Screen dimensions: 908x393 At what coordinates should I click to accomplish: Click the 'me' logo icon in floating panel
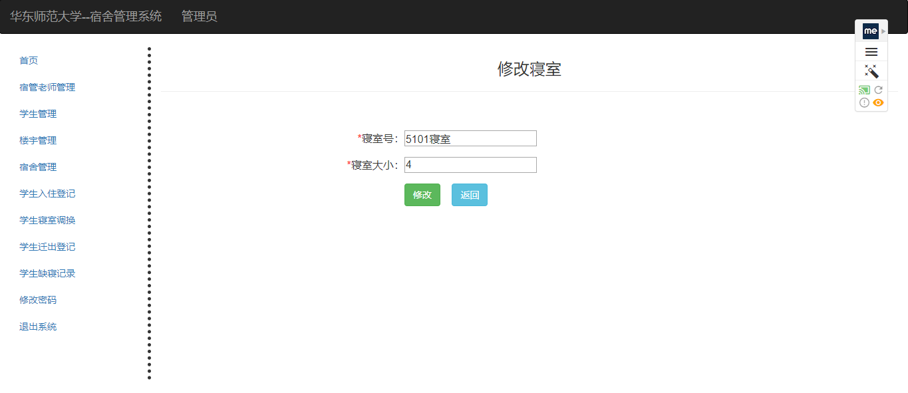tap(870, 31)
